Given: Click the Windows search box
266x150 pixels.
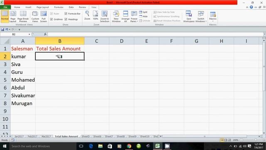Looking at the screenshot, I should point(42,146).
